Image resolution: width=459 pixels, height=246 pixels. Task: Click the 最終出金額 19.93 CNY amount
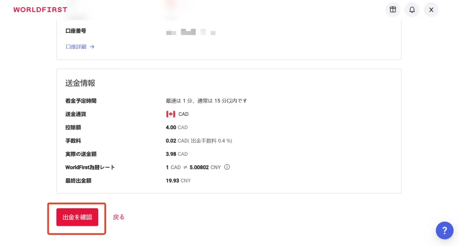178,180
